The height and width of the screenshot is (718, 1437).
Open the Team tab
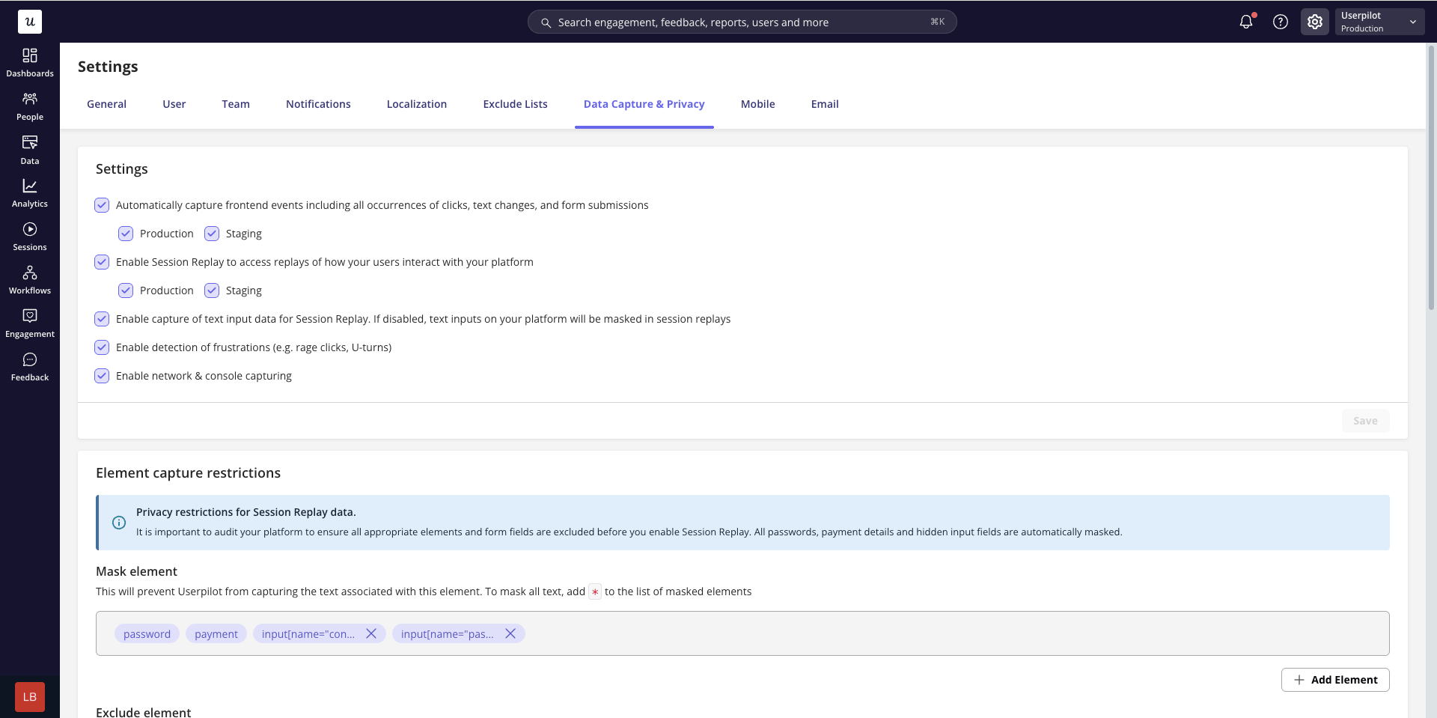pyautogui.click(x=236, y=104)
